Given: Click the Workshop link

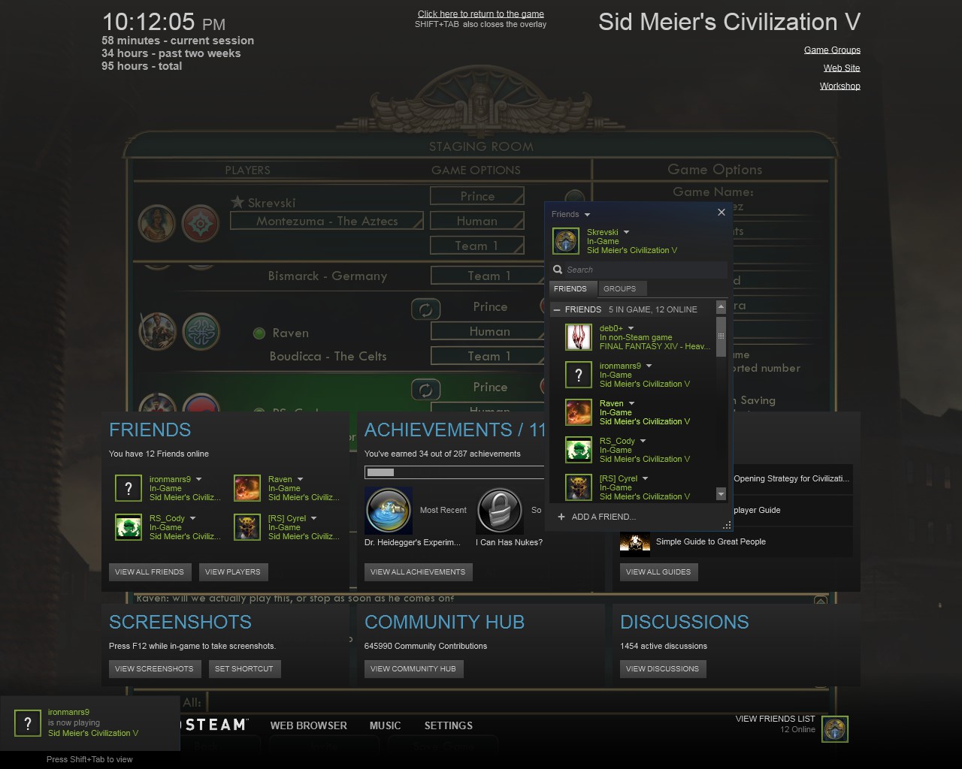Looking at the screenshot, I should coord(839,86).
